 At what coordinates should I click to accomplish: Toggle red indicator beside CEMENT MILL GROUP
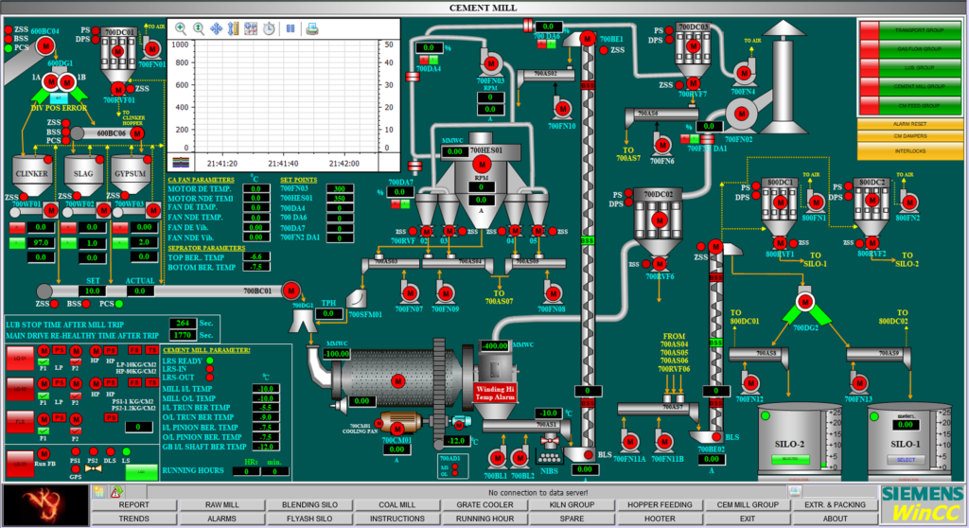(x=870, y=86)
